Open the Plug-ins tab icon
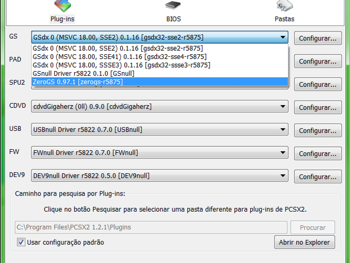350x263 pixels. 63,6
